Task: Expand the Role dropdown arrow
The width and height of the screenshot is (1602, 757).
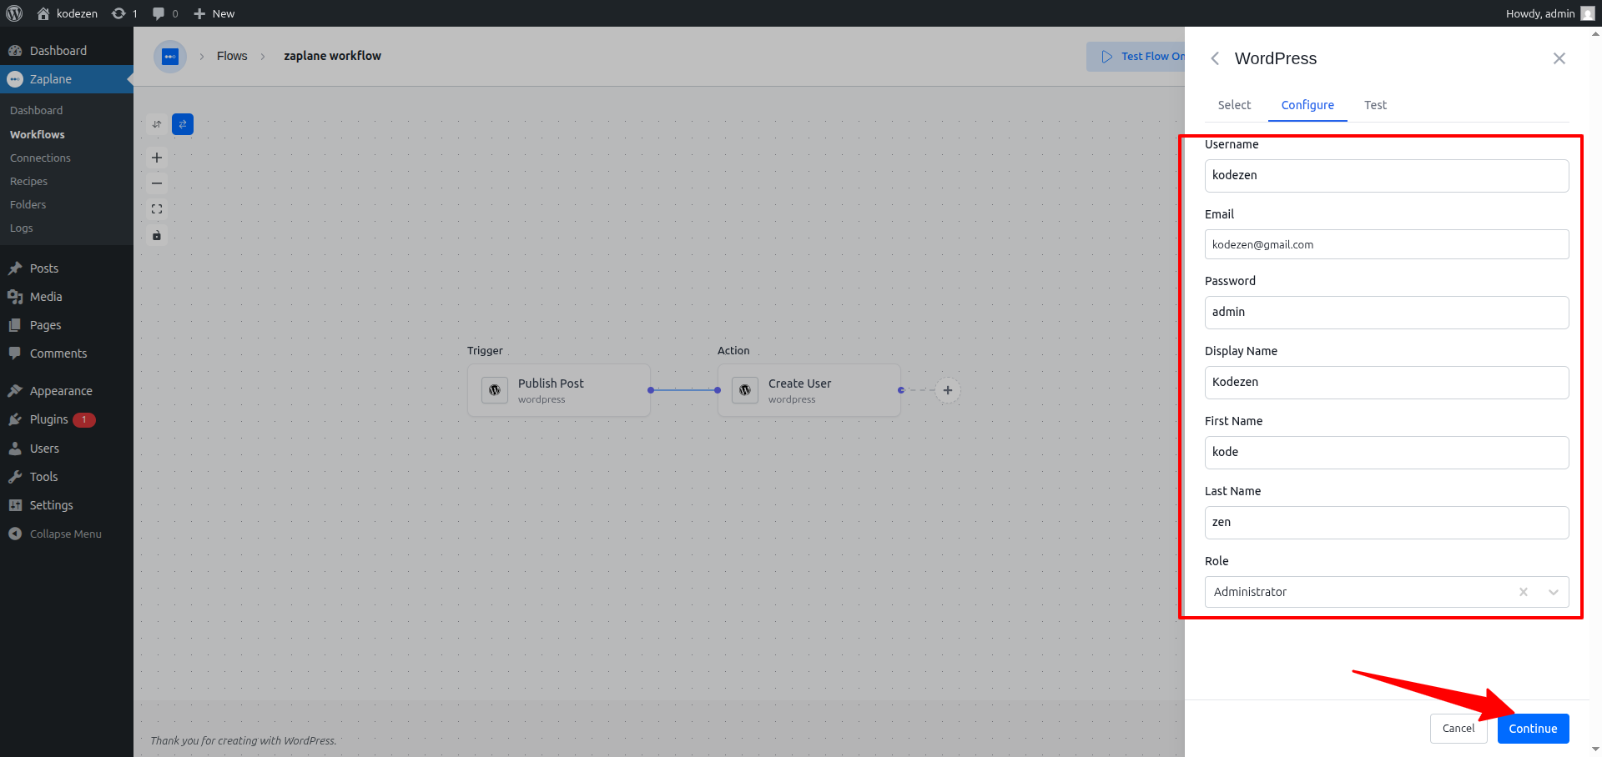Action: 1554,592
